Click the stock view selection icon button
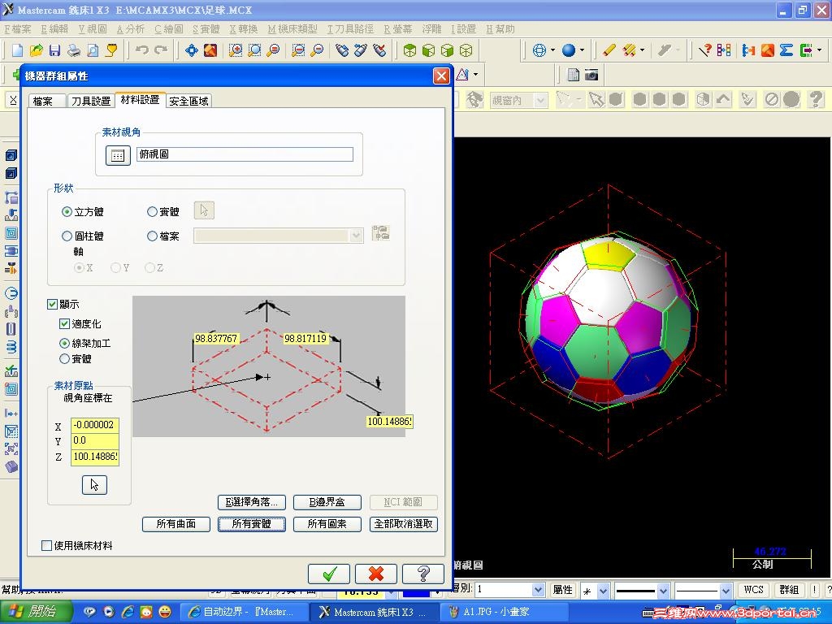 click(118, 155)
